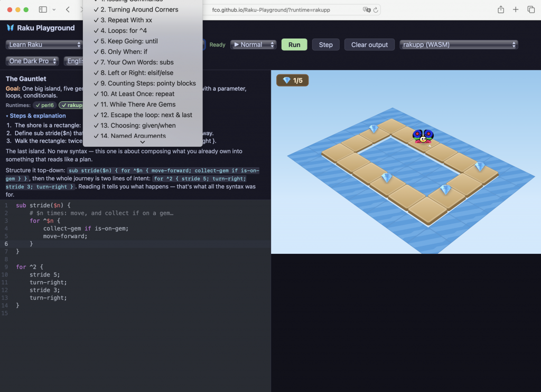This screenshot has height=392, width=541.
Task: Open a new tab with the plus icon
Action: pyautogui.click(x=516, y=9)
